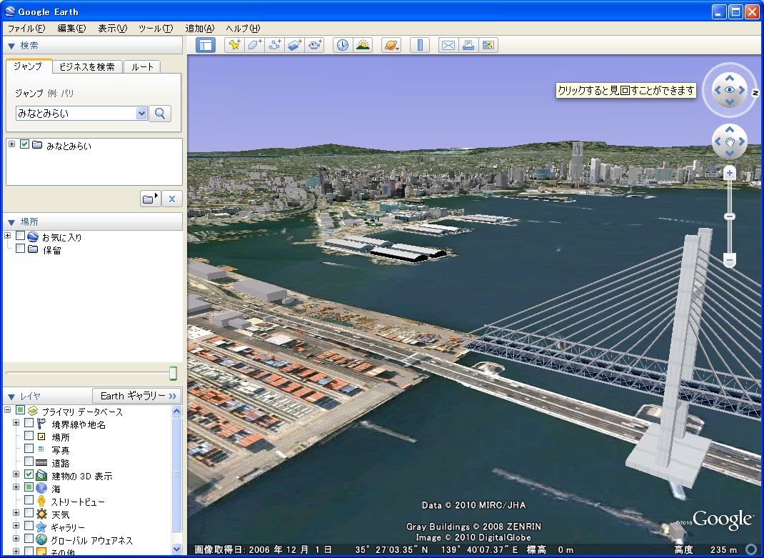764x558 pixels.
Task: Open the search history dropdown arrow
Action: pos(141,113)
